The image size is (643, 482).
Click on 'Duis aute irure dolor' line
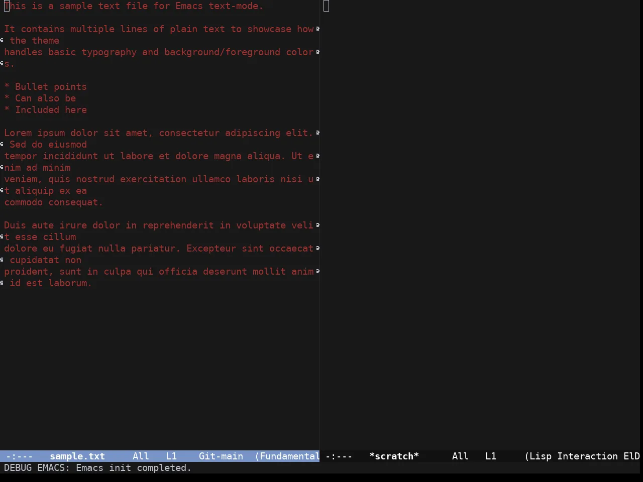tap(159, 225)
